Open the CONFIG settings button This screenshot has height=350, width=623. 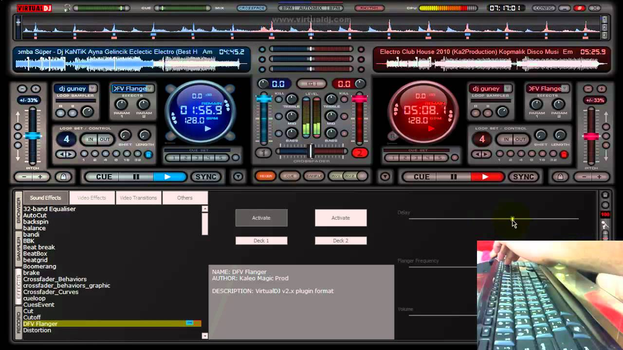point(544,8)
